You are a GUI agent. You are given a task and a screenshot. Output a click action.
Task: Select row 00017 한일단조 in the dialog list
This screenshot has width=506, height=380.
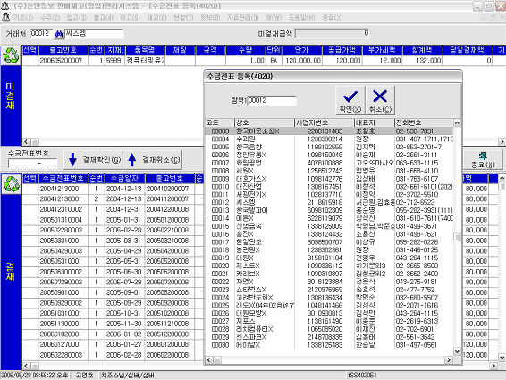pyautogui.click(x=329, y=241)
